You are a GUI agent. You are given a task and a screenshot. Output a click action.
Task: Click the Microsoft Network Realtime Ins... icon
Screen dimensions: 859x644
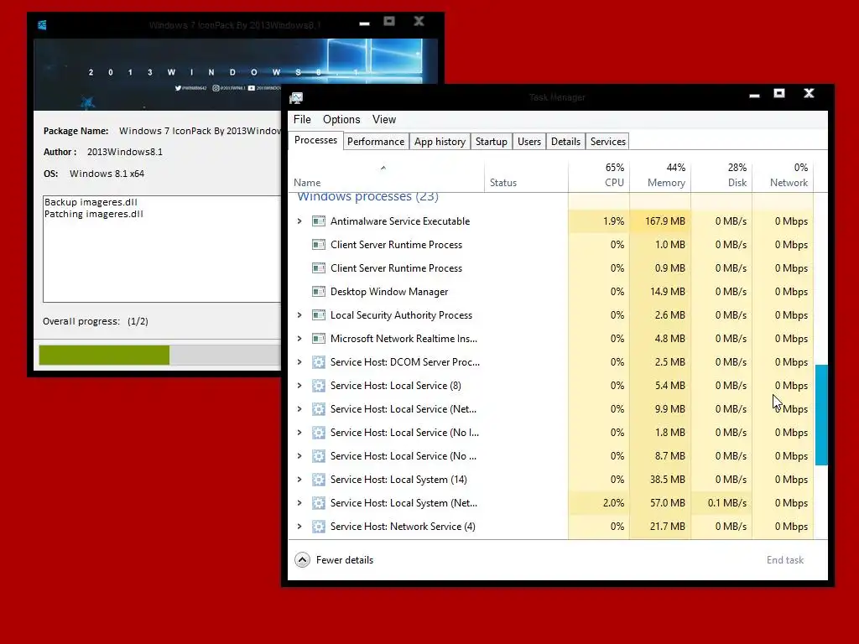coord(318,339)
